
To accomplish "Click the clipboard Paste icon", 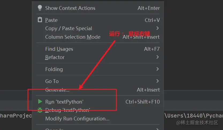I will click(x=40, y=20).
